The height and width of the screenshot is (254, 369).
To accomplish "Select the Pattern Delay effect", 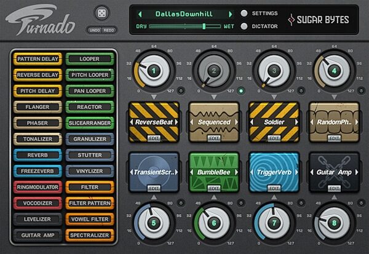I will (x=38, y=59).
